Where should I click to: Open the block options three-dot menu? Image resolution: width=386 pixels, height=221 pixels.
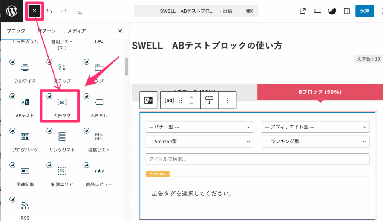pos(227,100)
